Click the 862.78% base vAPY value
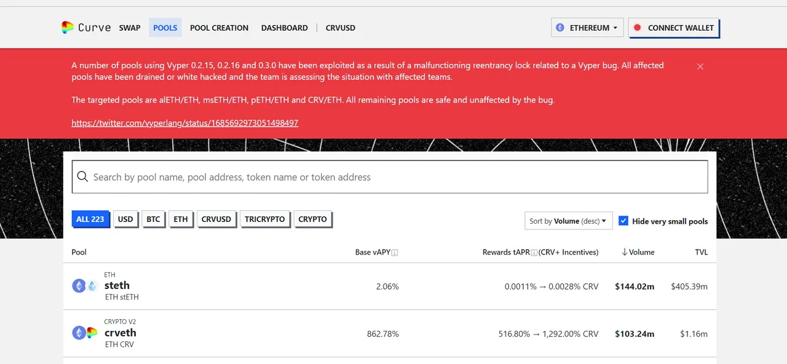Screen dimensions: 787x364 tap(383, 334)
